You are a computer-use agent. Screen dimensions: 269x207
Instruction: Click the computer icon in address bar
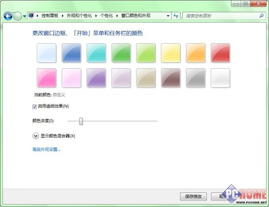point(31,16)
